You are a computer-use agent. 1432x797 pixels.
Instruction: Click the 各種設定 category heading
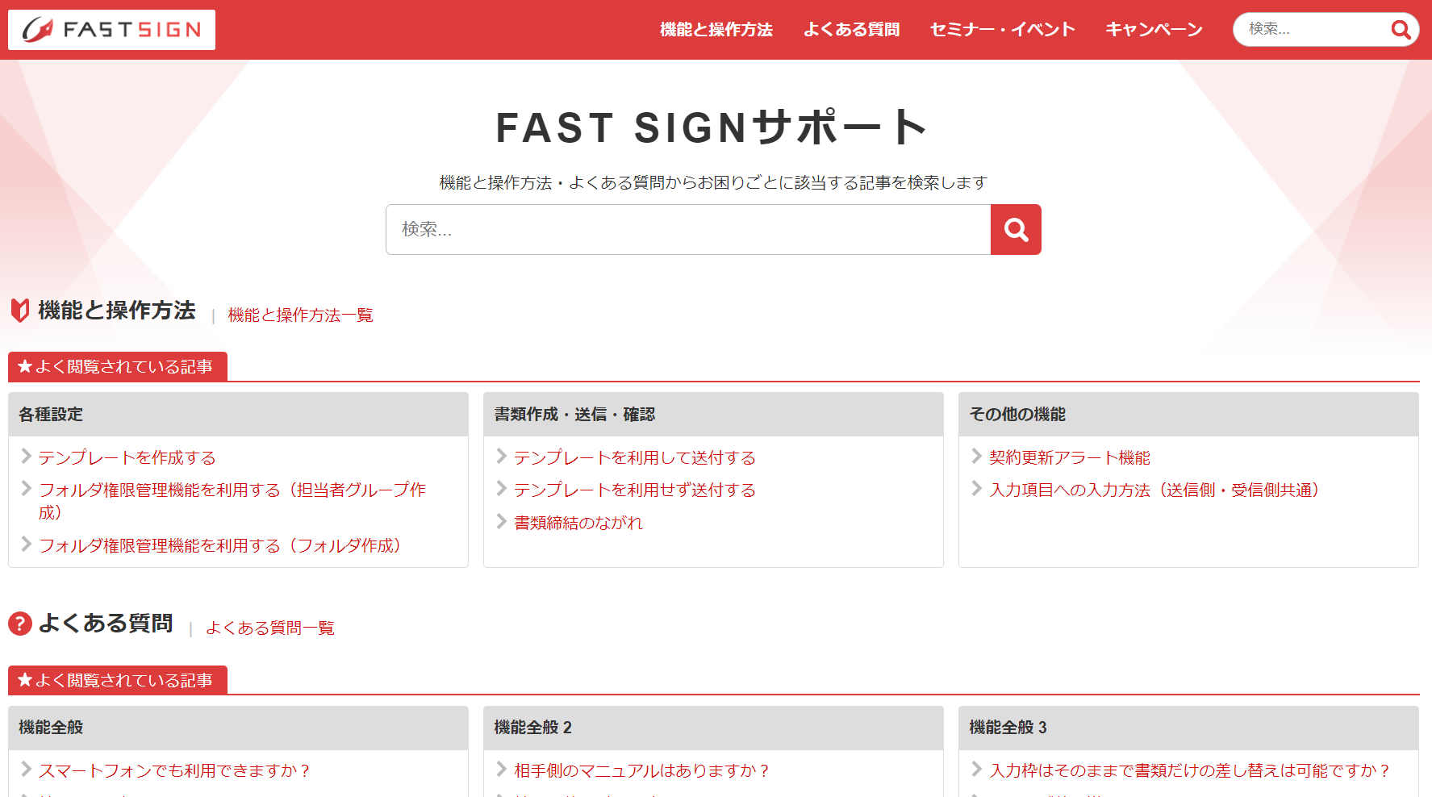[51, 415]
